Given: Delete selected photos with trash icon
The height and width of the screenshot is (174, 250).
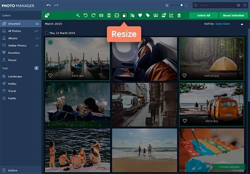Looking at the screenshot, I should [179, 15].
